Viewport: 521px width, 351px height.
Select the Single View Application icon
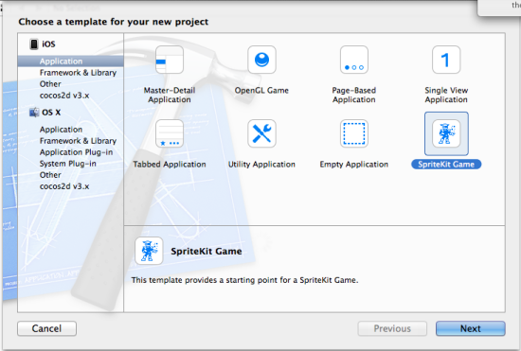[446, 60]
